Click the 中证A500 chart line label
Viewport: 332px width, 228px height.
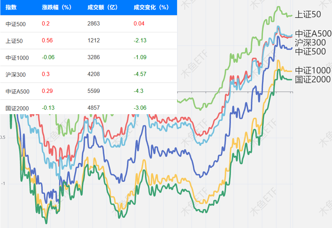click(313, 34)
